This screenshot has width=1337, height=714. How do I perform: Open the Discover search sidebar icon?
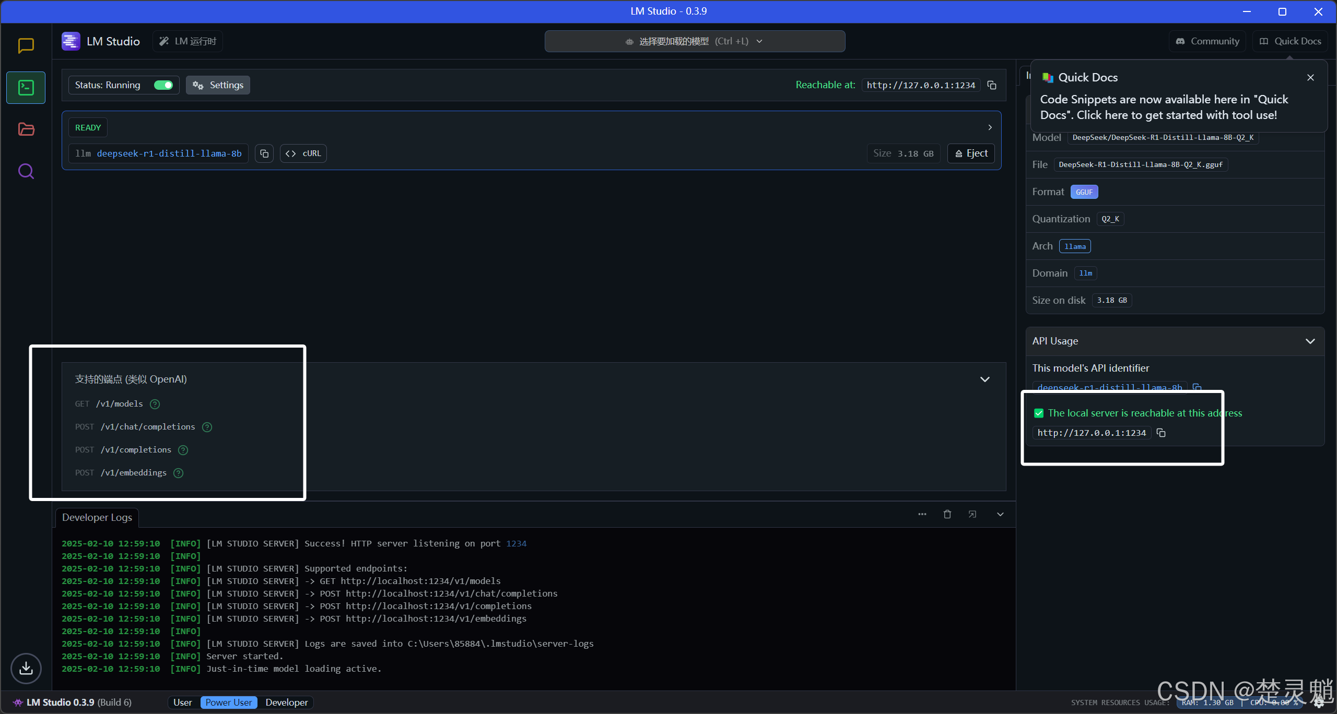click(x=26, y=171)
